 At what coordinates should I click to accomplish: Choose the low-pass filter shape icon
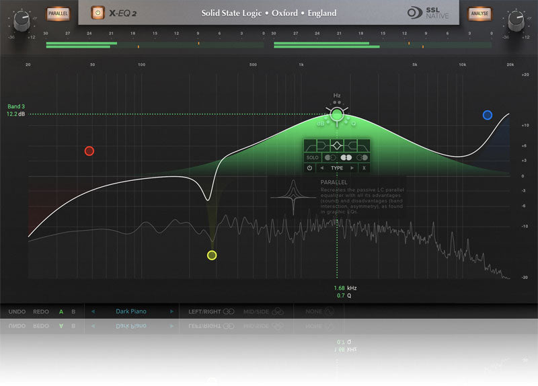pos(363,146)
